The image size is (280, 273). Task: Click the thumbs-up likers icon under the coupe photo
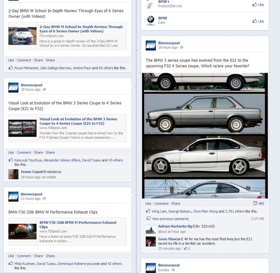click(x=149, y=212)
